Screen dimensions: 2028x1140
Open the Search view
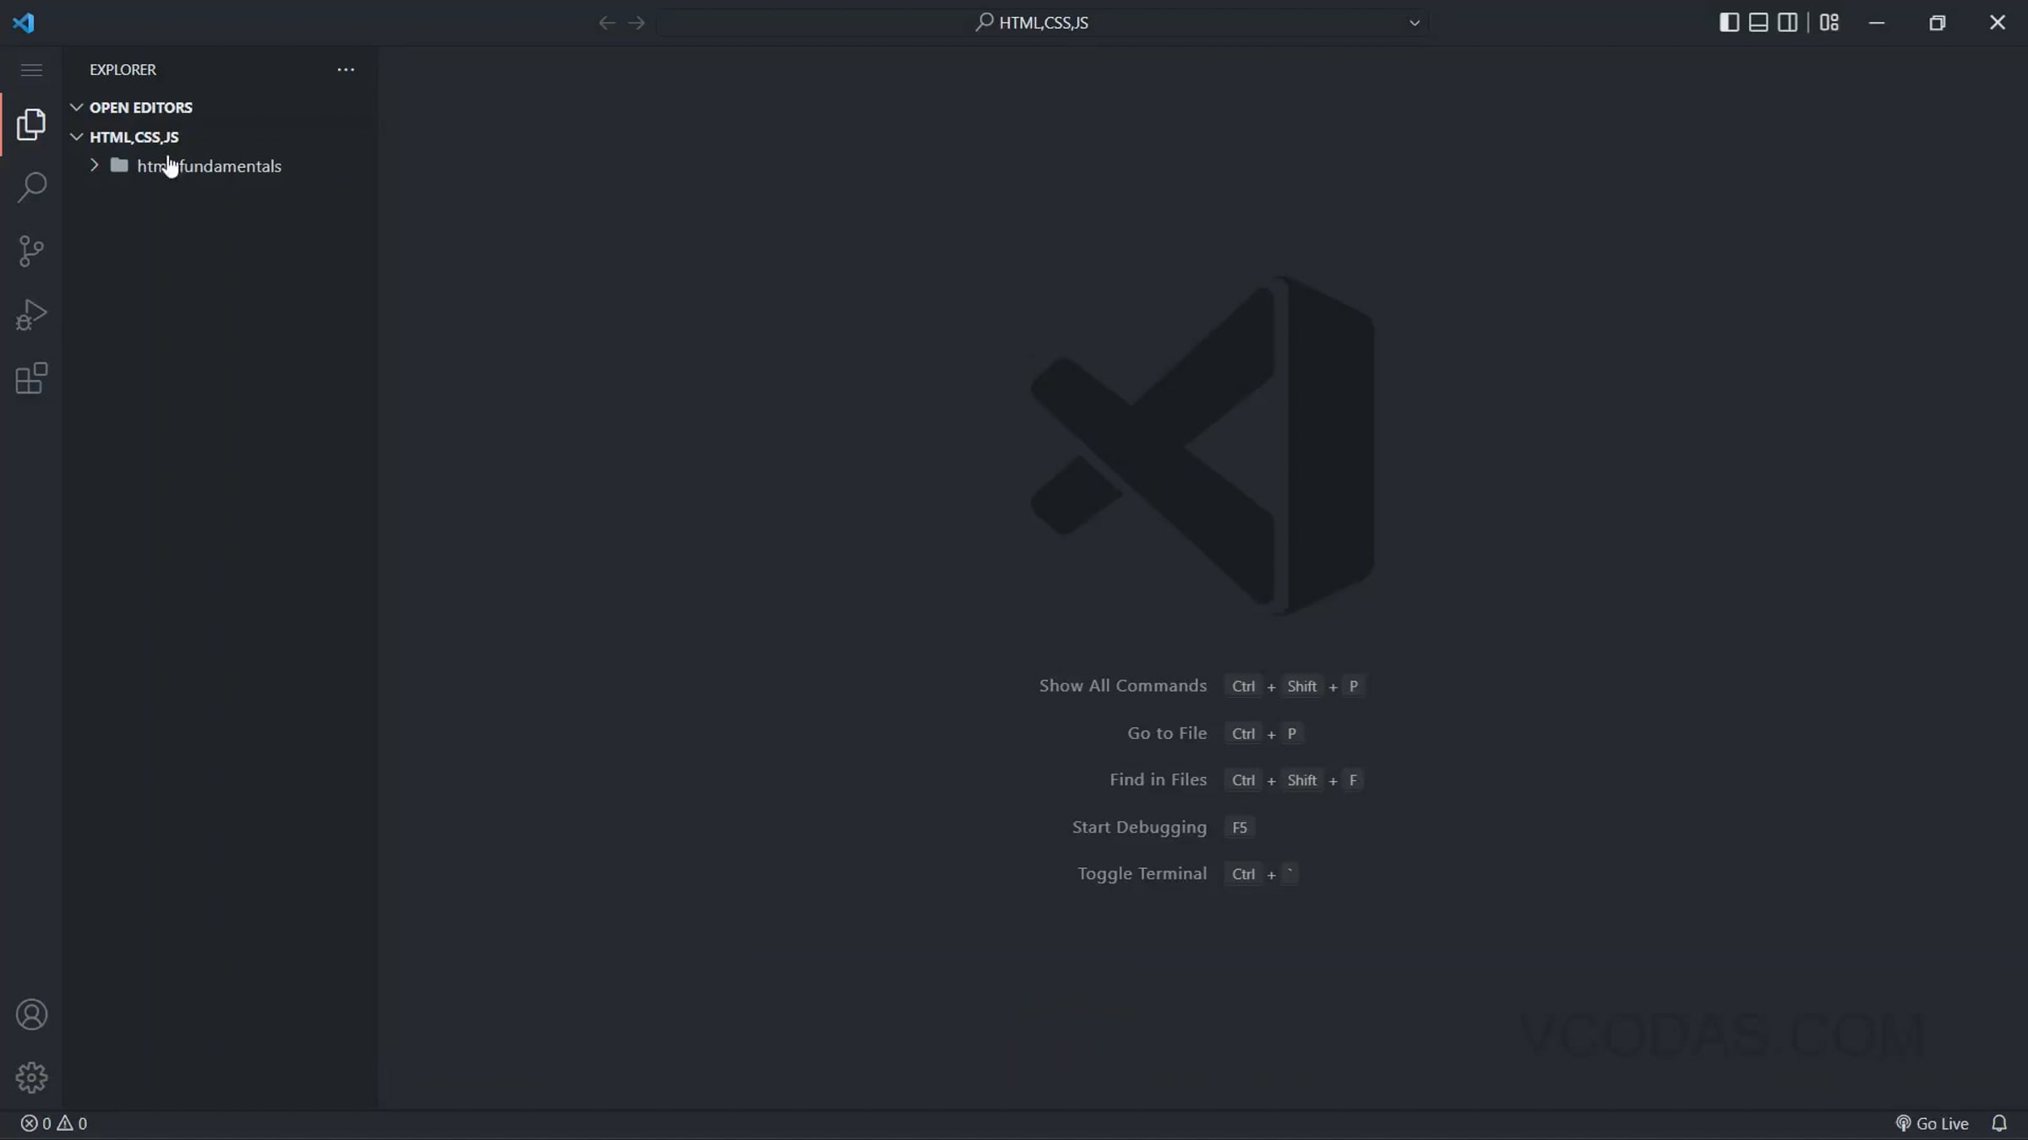point(31,187)
